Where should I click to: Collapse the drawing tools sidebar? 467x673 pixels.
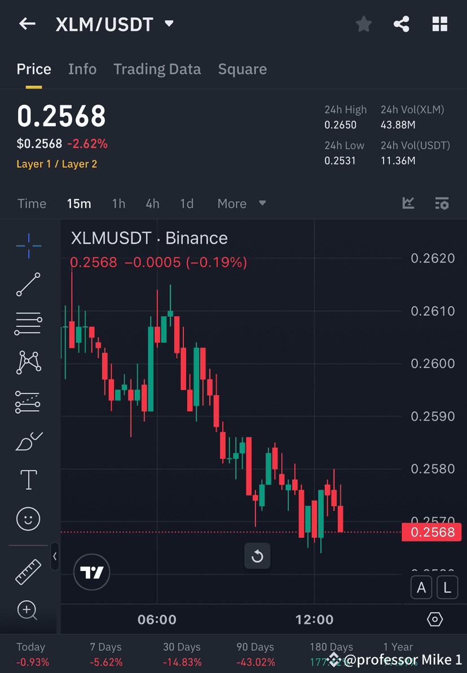[55, 557]
